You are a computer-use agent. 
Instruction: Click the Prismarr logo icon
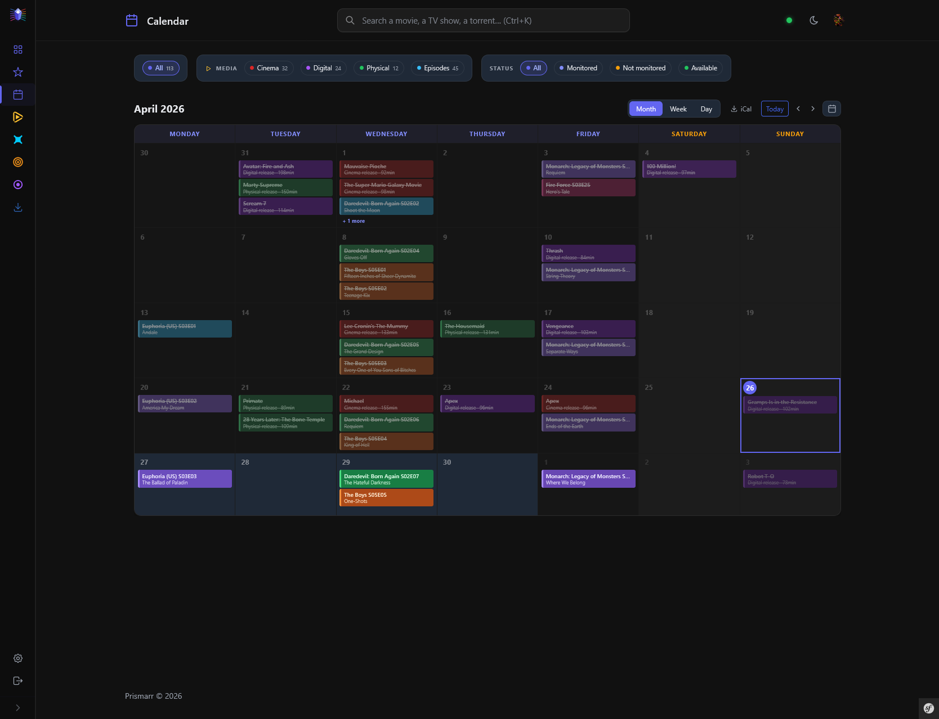[18, 15]
